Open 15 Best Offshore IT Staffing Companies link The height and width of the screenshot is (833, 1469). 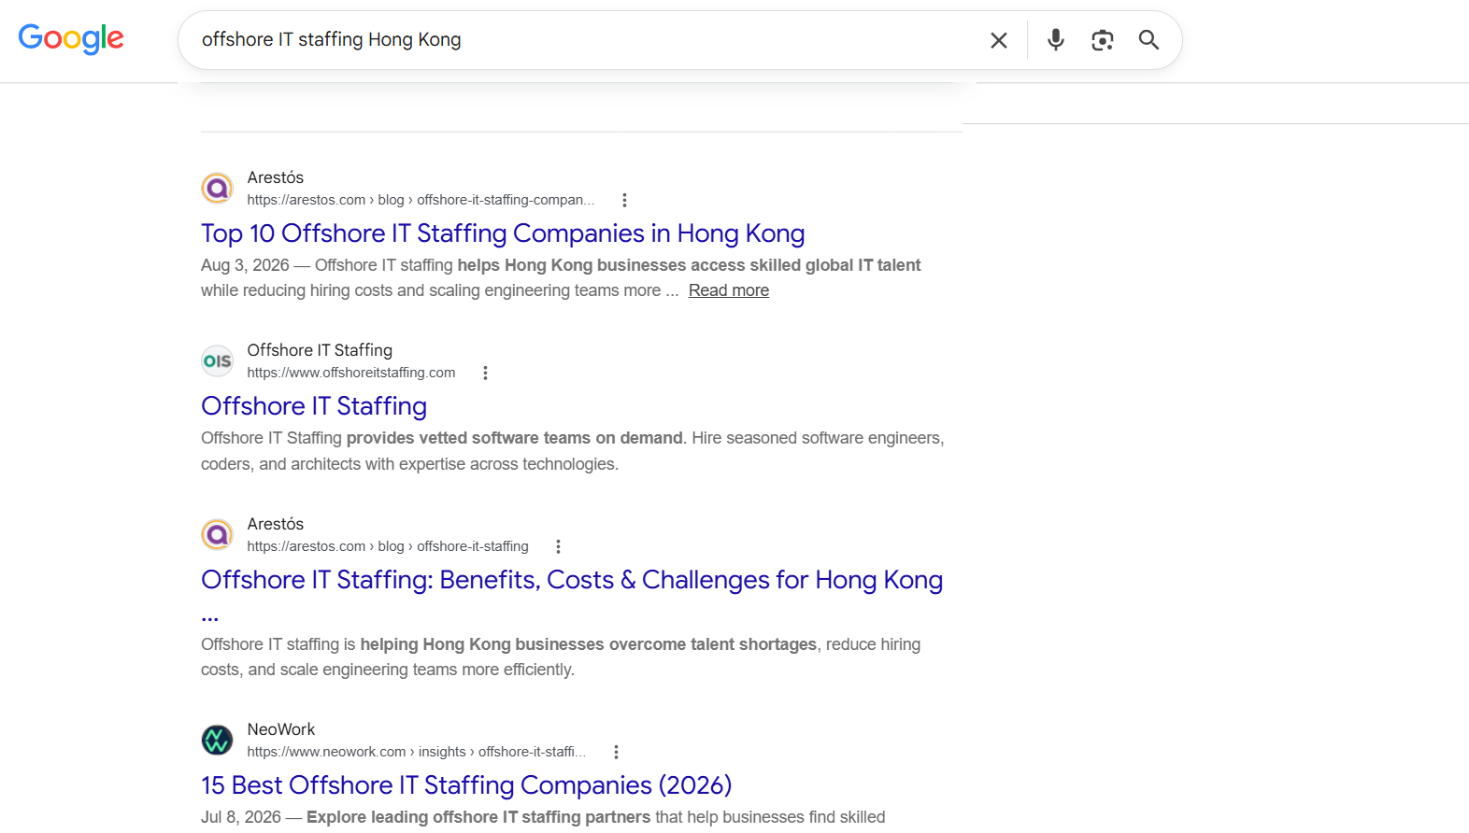tap(466, 785)
